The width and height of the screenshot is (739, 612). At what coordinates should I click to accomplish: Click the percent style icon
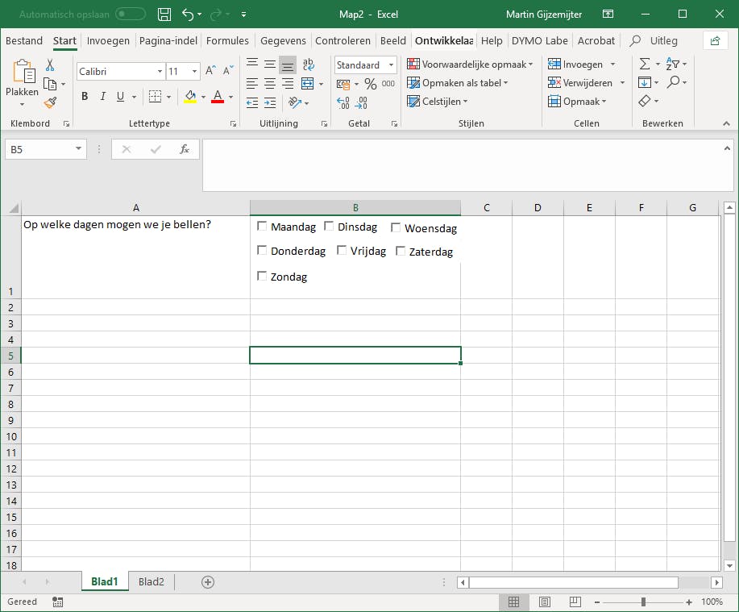pyautogui.click(x=371, y=84)
